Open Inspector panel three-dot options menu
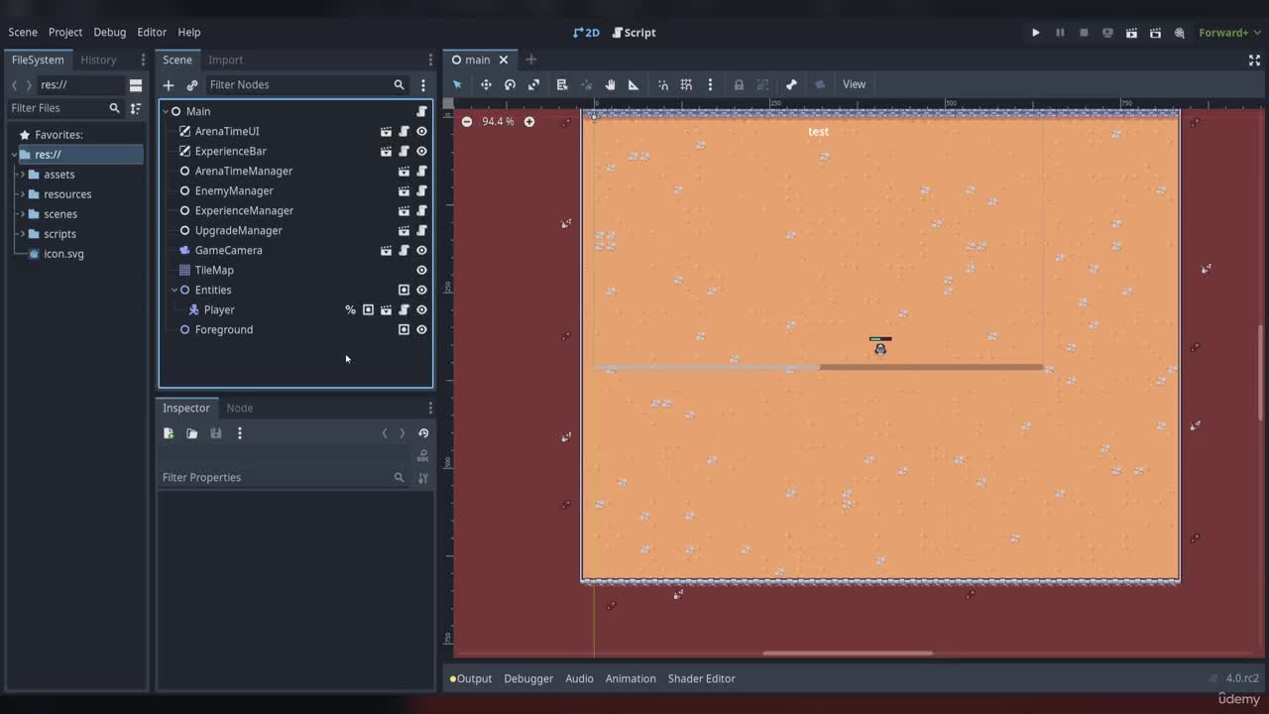The image size is (1269, 714). pos(430,408)
